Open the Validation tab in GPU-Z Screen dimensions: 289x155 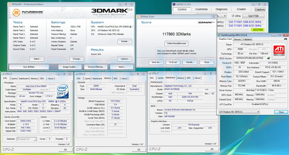click(247, 39)
